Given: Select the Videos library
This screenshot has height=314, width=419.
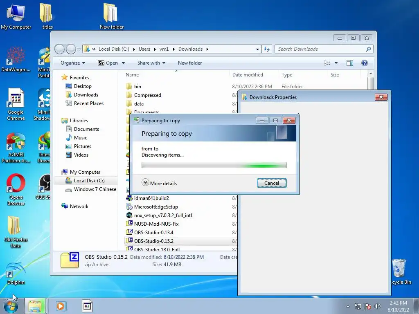Looking at the screenshot, I should pyautogui.click(x=77, y=155).
